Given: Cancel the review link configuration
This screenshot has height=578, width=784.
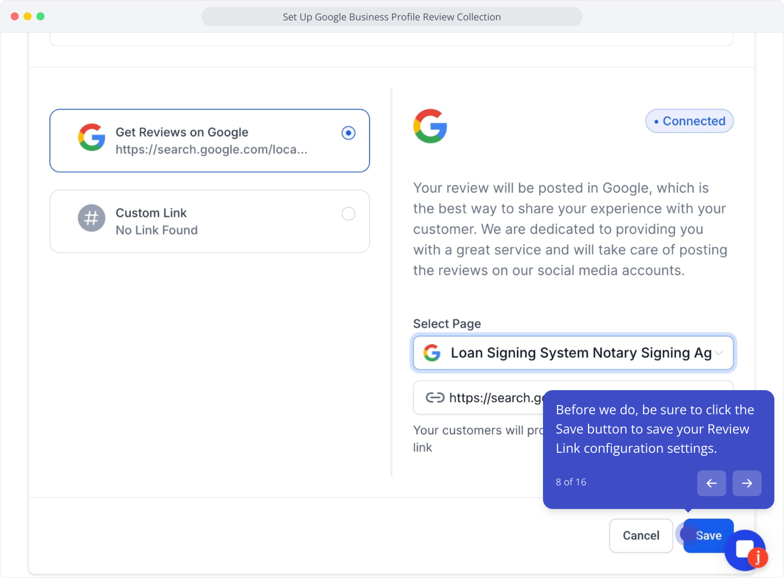Looking at the screenshot, I should pos(641,536).
